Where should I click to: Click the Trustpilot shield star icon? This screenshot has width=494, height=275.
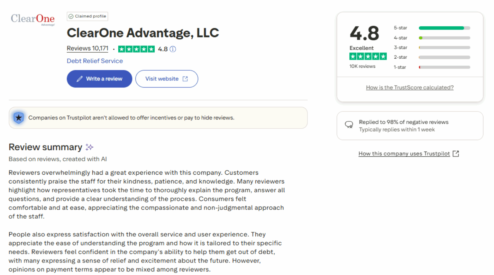coord(19,118)
